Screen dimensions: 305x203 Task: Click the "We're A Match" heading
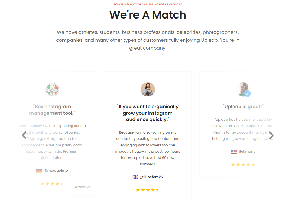click(148, 15)
